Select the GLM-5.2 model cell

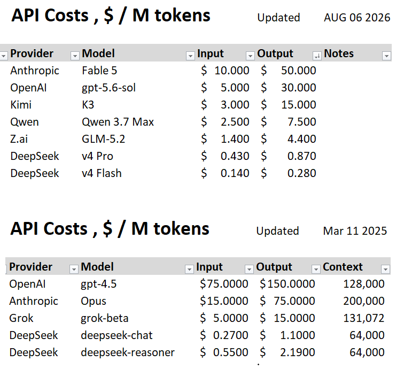[103, 139]
